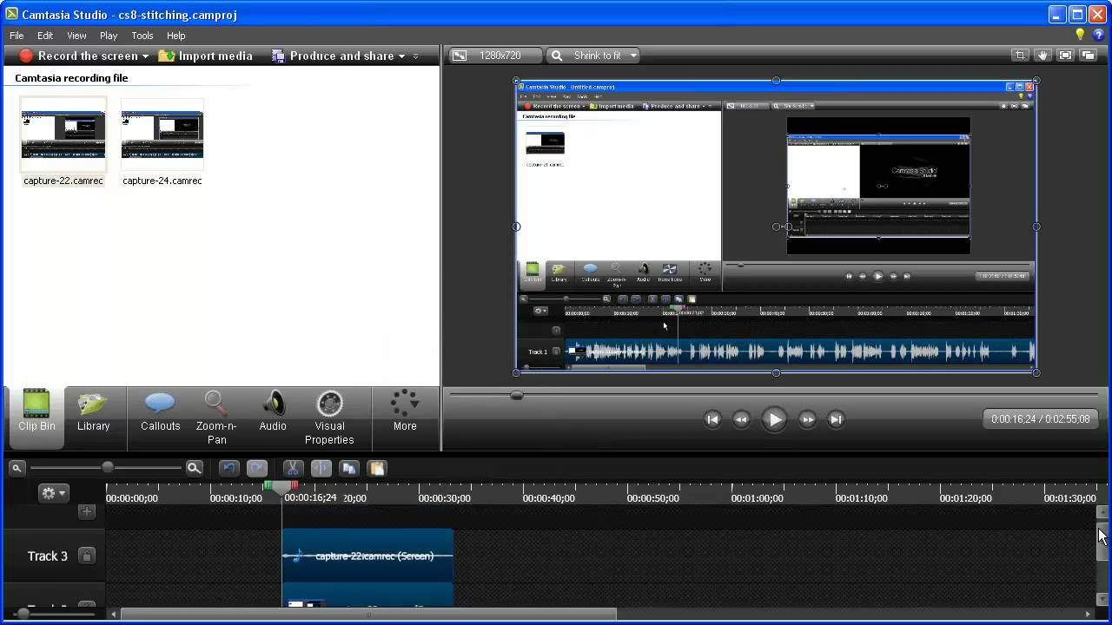Click the time display 0:00:16;24 / 0:02:55;08
The image size is (1112, 625).
pyautogui.click(x=1040, y=419)
